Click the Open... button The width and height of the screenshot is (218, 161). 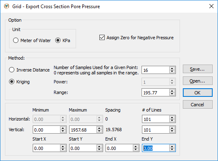point(198,81)
